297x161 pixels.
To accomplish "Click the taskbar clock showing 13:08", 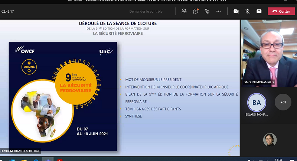I will coord(278,160).
